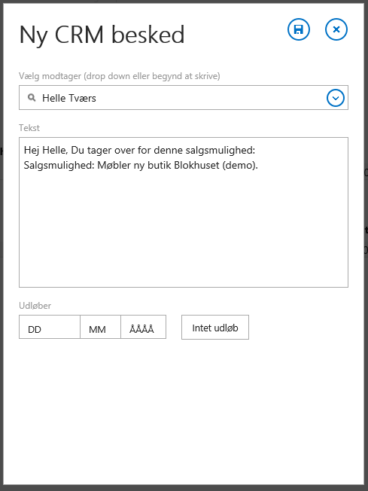Choose the Intet udløb button

(x=215, y=328)
